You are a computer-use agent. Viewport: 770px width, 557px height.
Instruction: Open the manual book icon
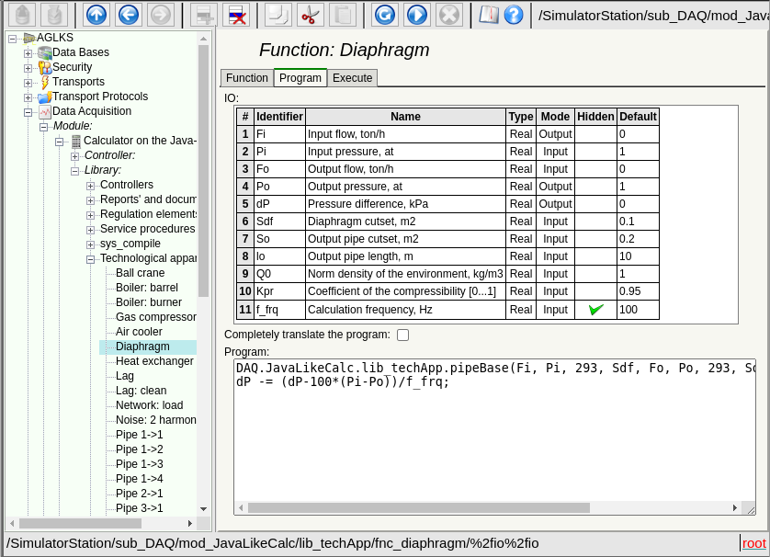point(489,15)
